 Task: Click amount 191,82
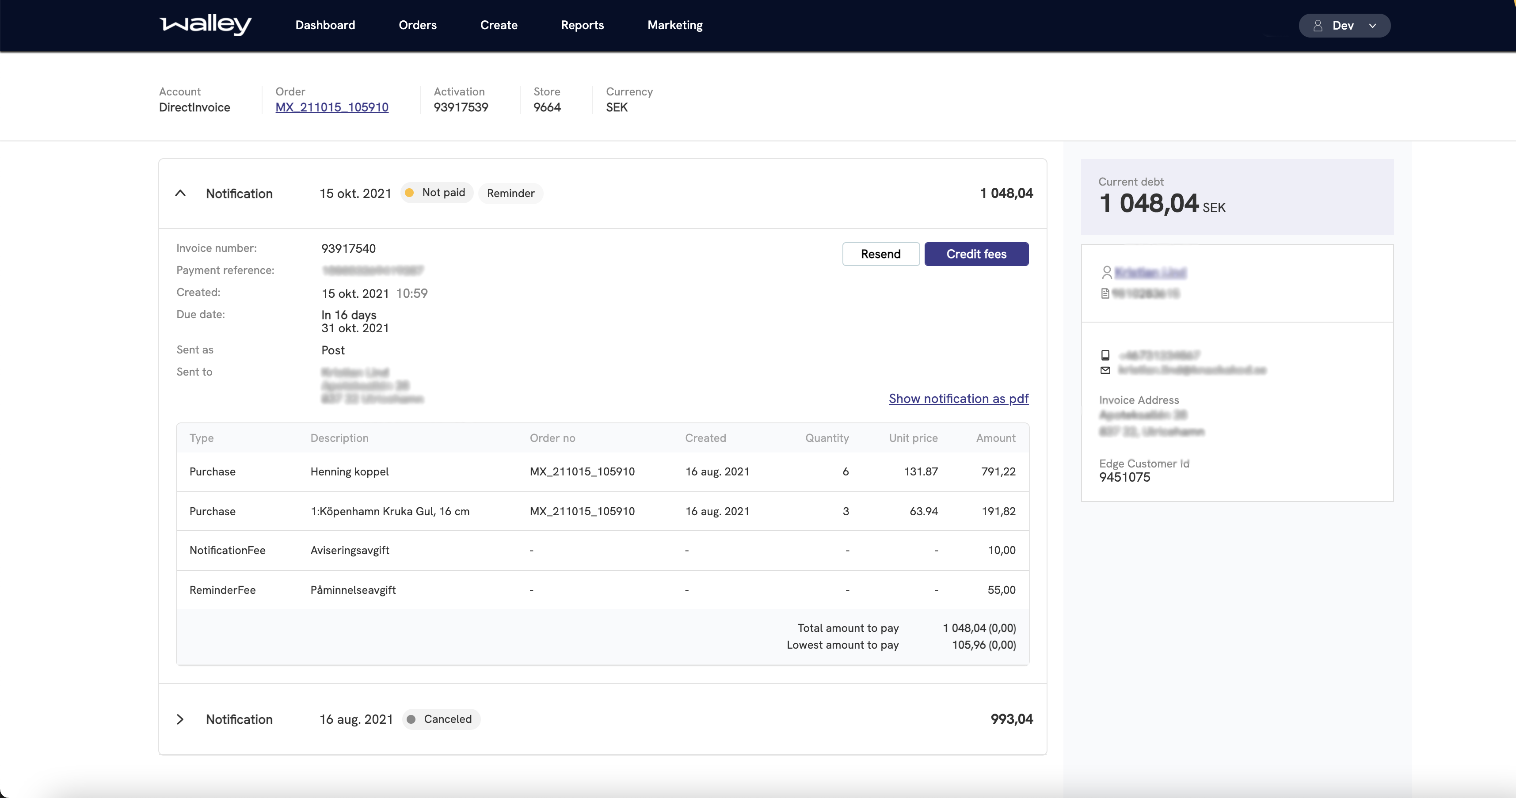point(998,511)
